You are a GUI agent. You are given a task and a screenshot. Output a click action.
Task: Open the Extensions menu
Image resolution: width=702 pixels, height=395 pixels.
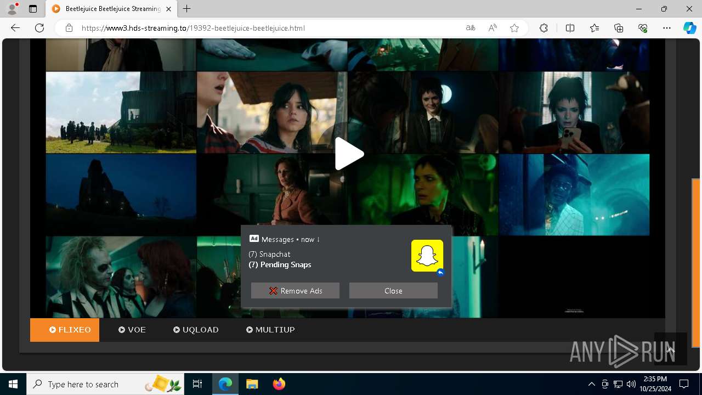tap(544, 28)
